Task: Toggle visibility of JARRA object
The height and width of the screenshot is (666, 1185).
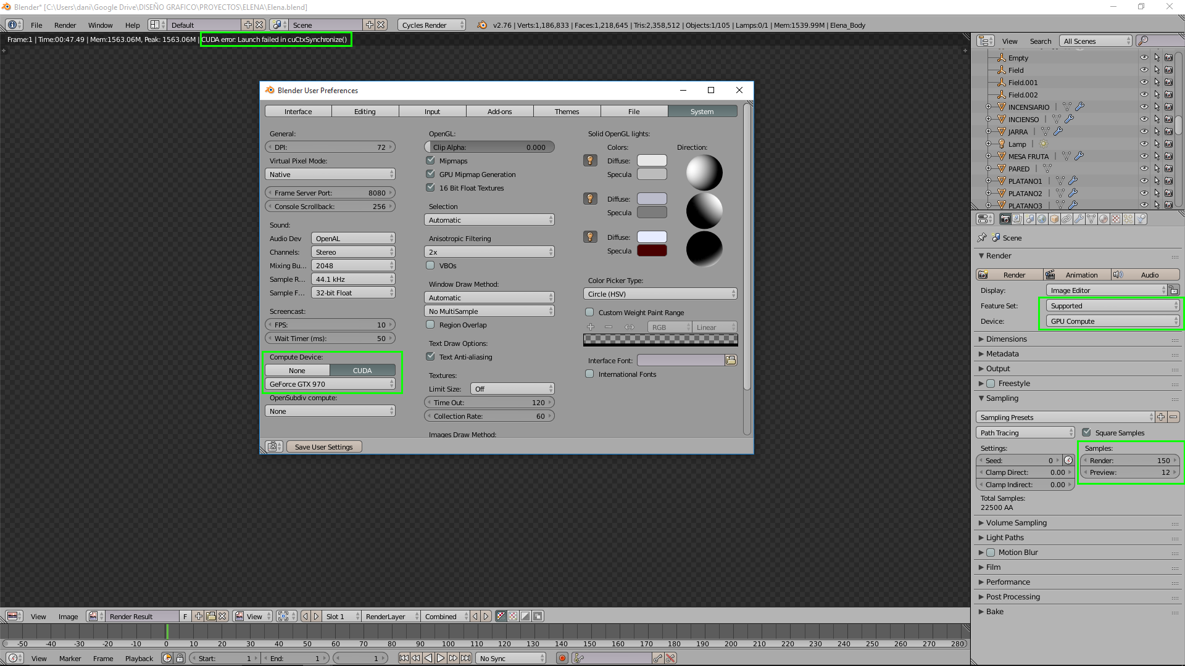Action: (x=1144, y=131)
